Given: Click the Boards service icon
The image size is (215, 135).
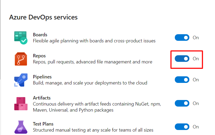Looking at the screenshot, I should 21,38.
